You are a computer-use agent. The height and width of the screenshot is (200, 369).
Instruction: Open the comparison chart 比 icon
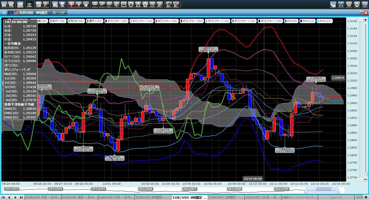[29, 4]
